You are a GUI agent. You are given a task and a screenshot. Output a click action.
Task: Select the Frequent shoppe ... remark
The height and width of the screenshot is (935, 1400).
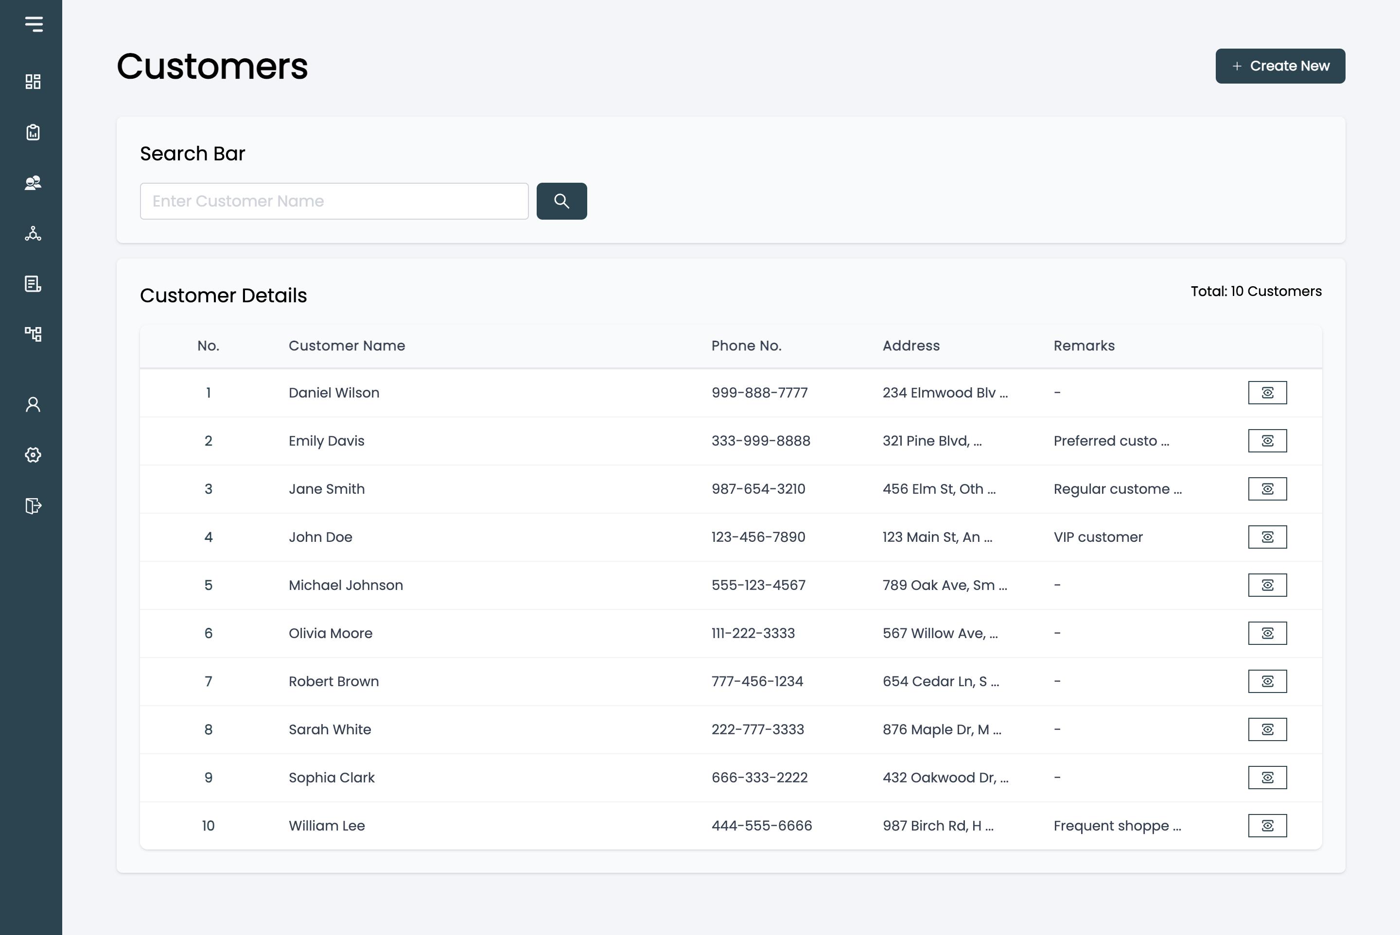point(1117,826)
